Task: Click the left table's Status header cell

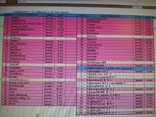Action: point(50,15)
